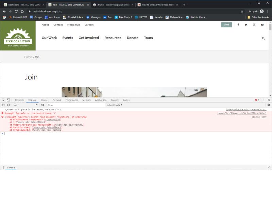The image size is (272, 214).
Task: Switch to the Sources tab
Action: [x=44, y=100]
